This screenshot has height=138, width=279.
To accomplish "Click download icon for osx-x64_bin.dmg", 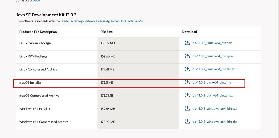I will click(x=187, y=82).
